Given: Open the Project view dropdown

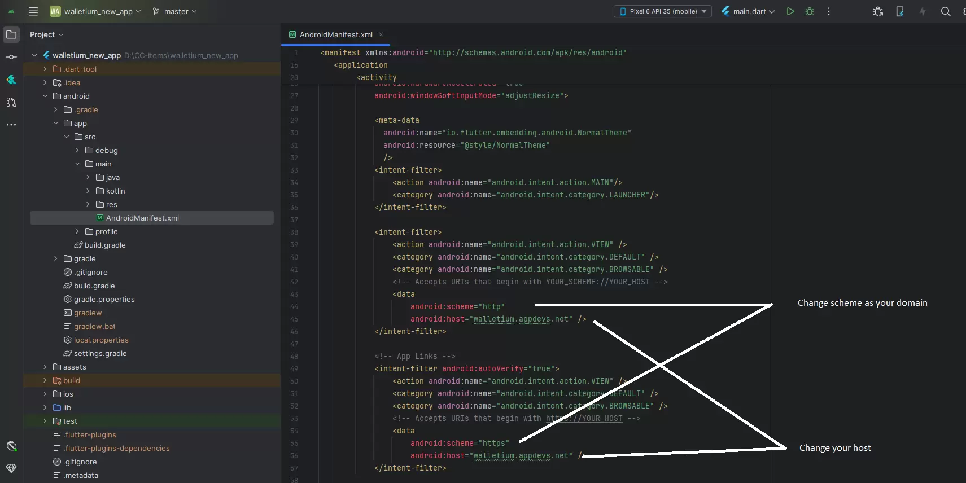Looking at the screenshot, I should click(46, 34).
